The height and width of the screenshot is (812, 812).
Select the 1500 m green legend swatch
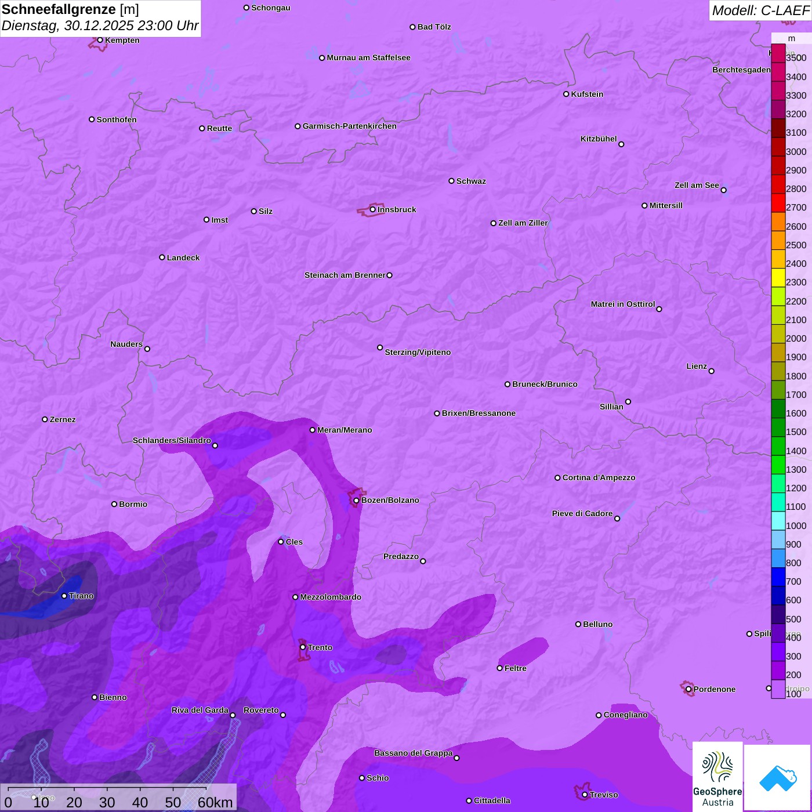pos(778,427)
